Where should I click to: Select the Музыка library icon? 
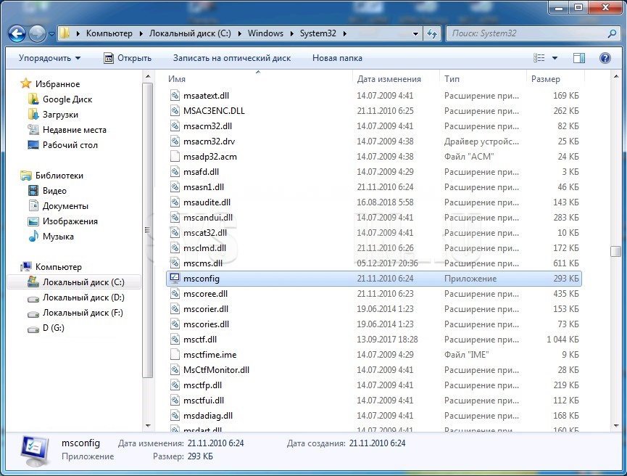pyautogui.click(x=33, y=237)
